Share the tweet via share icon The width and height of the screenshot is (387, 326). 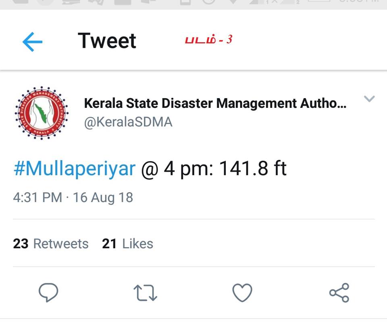[339, 293]
